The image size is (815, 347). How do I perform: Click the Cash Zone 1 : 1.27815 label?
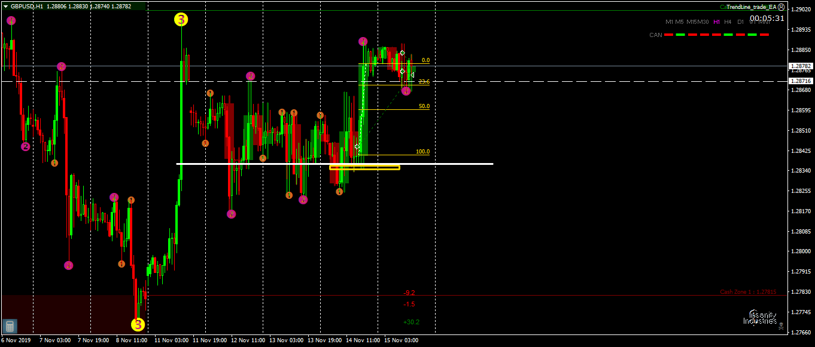[748, 292]
